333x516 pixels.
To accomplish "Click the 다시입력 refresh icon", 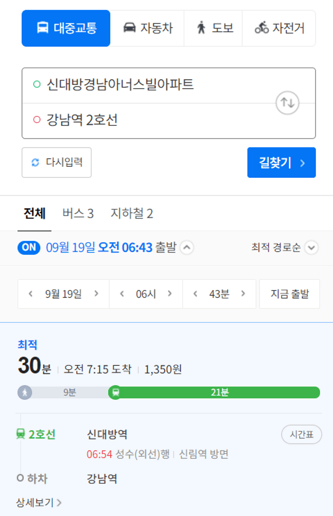I will point(35,163).
